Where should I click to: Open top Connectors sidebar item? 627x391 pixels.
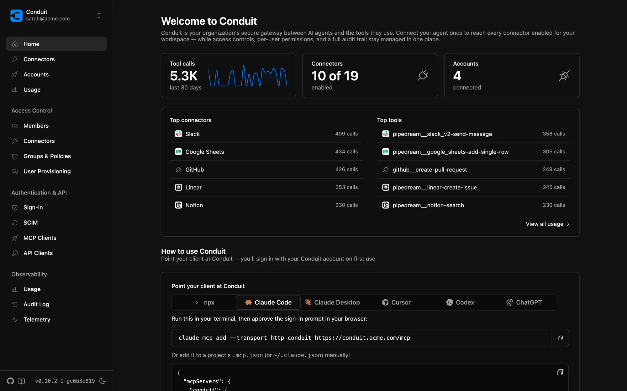tap(56, 59)
